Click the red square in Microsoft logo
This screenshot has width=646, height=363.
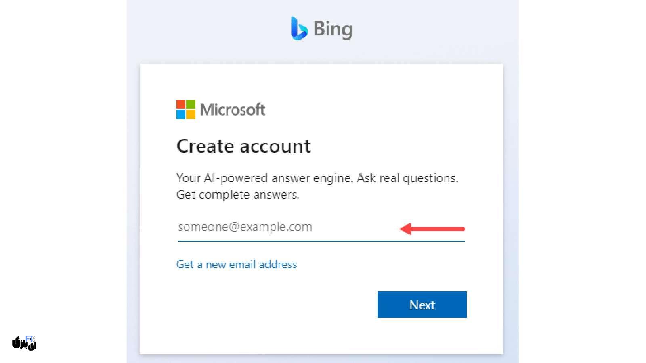181,104
